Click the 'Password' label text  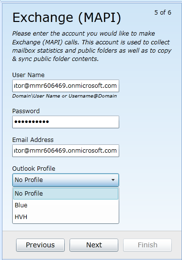(x=26, y=111)
